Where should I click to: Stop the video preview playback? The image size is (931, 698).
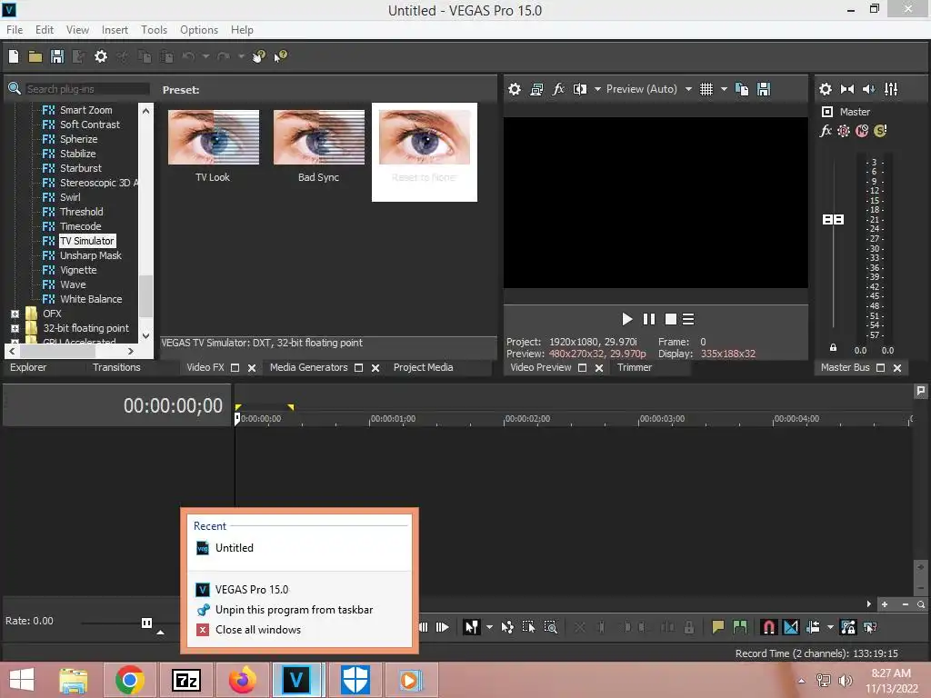click(670, 319)
